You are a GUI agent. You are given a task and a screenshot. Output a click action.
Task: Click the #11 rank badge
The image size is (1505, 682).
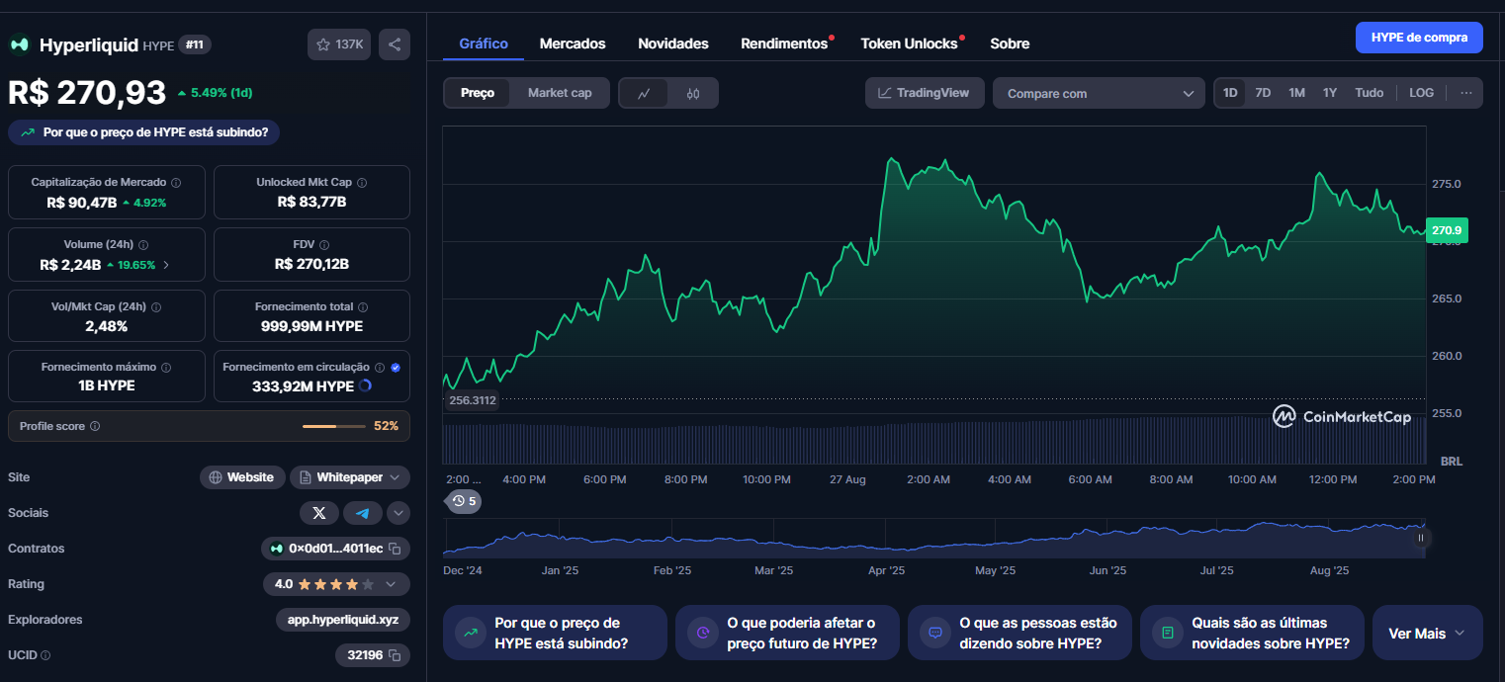click(x=195, y=44)
